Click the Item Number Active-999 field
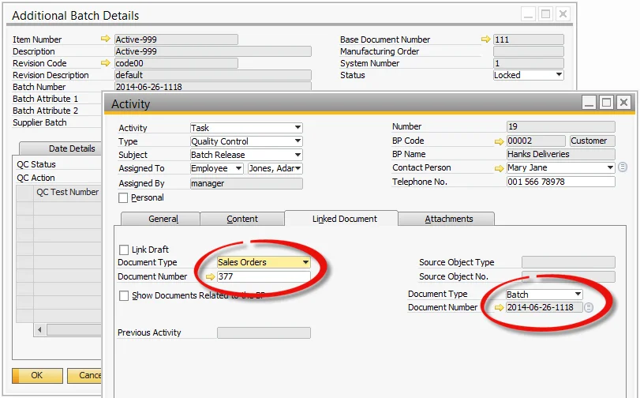Viewport: 640px width, 398px height. pos(176,39)
